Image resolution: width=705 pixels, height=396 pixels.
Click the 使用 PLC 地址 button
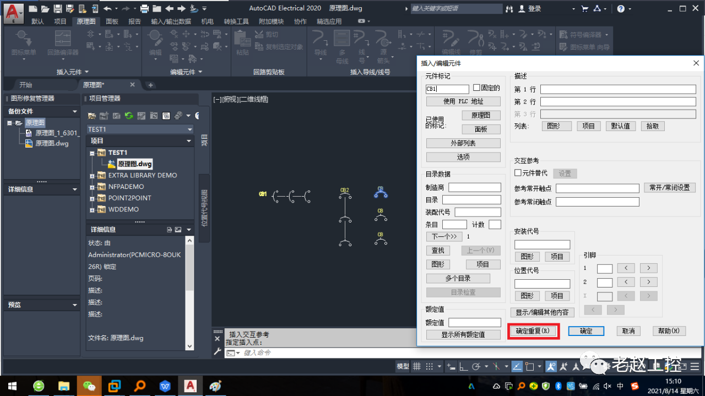(x=463, y=101)
